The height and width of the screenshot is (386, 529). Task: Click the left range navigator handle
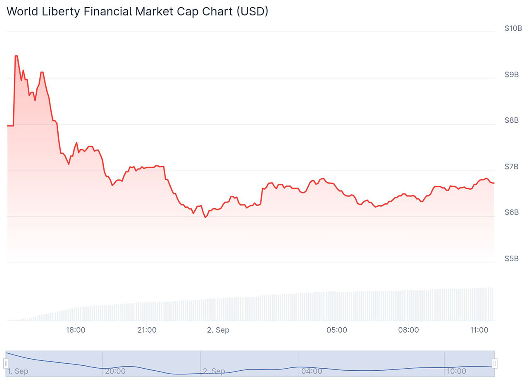(x=6, y=363)
